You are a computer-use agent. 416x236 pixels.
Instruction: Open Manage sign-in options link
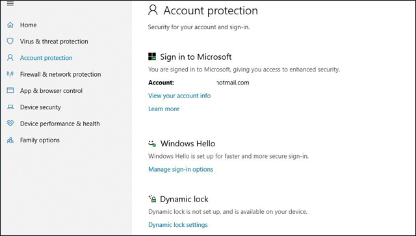(x=181, y=170)
